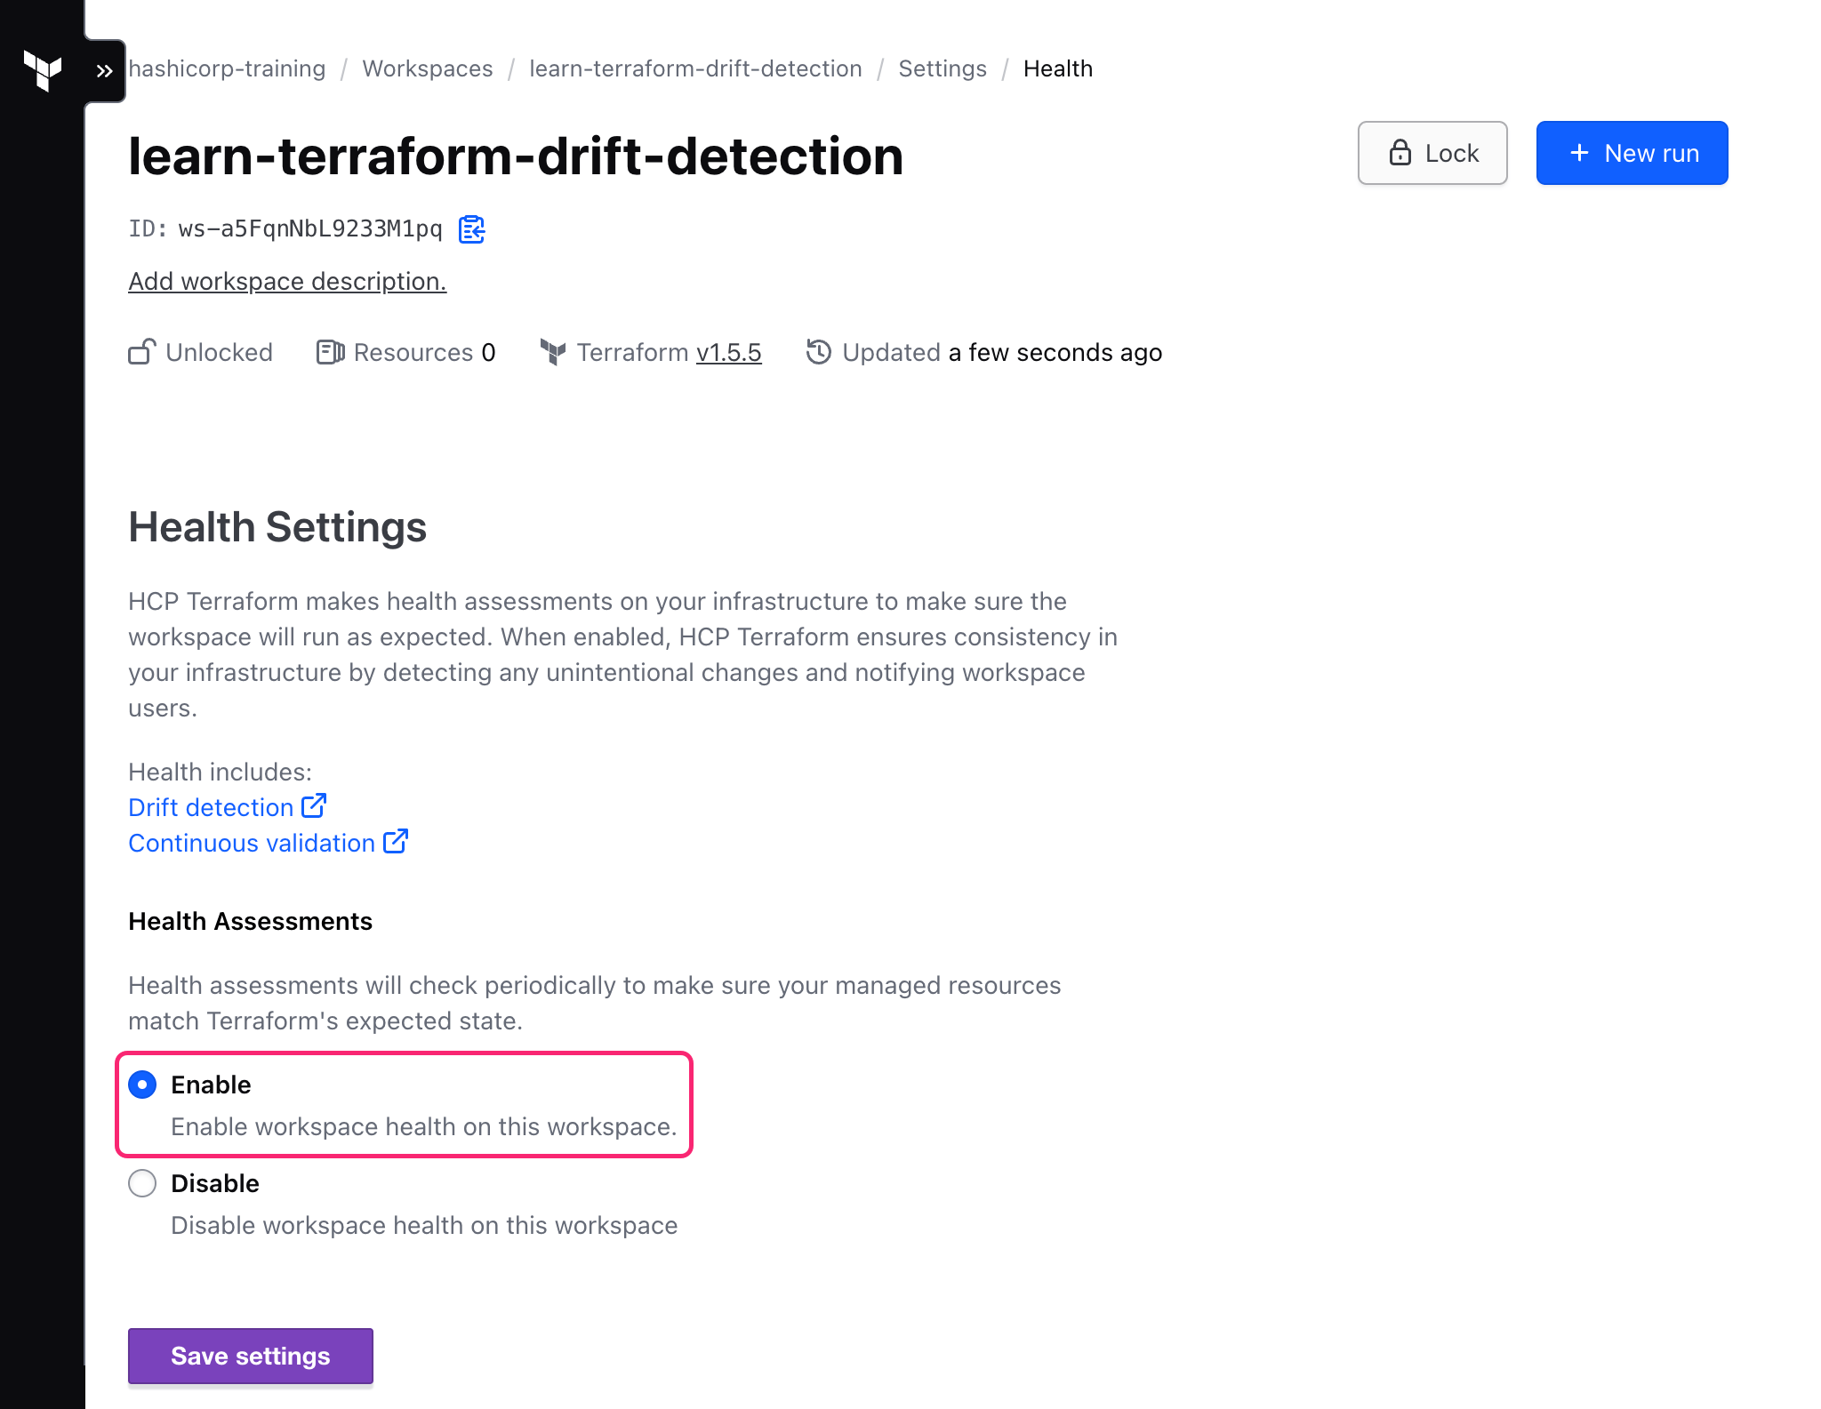Click the Updated history clock icon
This screenshot has height=1409, width=1821.
click(818, 352)
